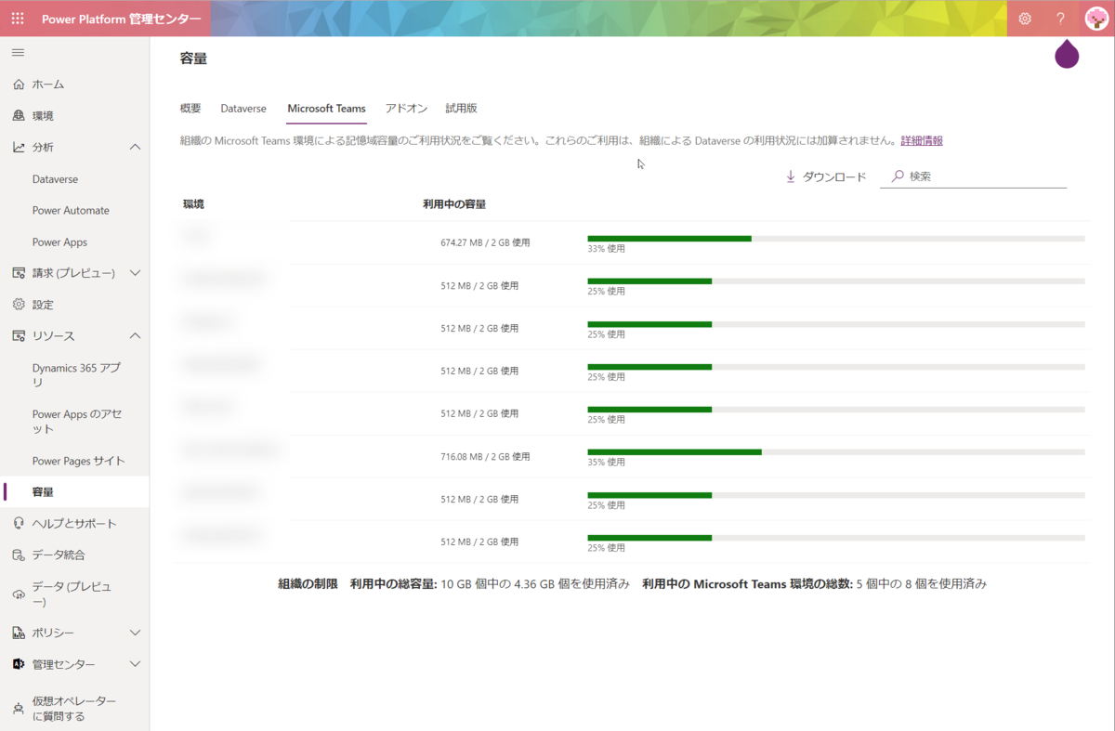Expand the 管理センター chevron
This screenshot has width=1115, height=731.
click(x=135, y=665)
